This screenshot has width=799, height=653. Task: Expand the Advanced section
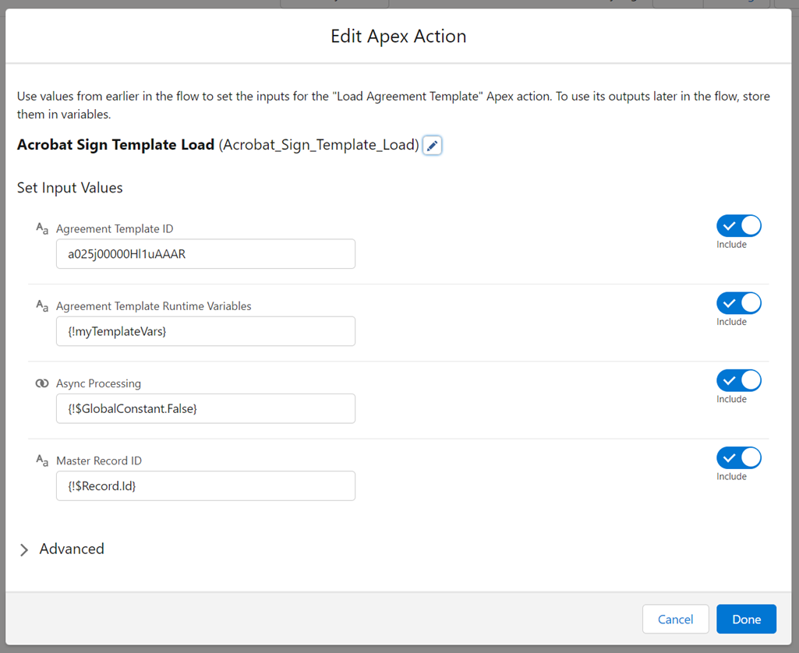71,549
